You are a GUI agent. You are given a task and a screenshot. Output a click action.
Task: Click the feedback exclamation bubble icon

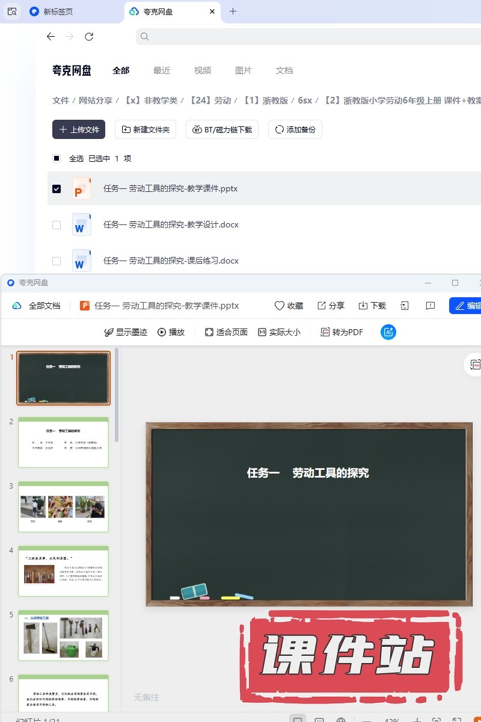[x=430, y=306]
